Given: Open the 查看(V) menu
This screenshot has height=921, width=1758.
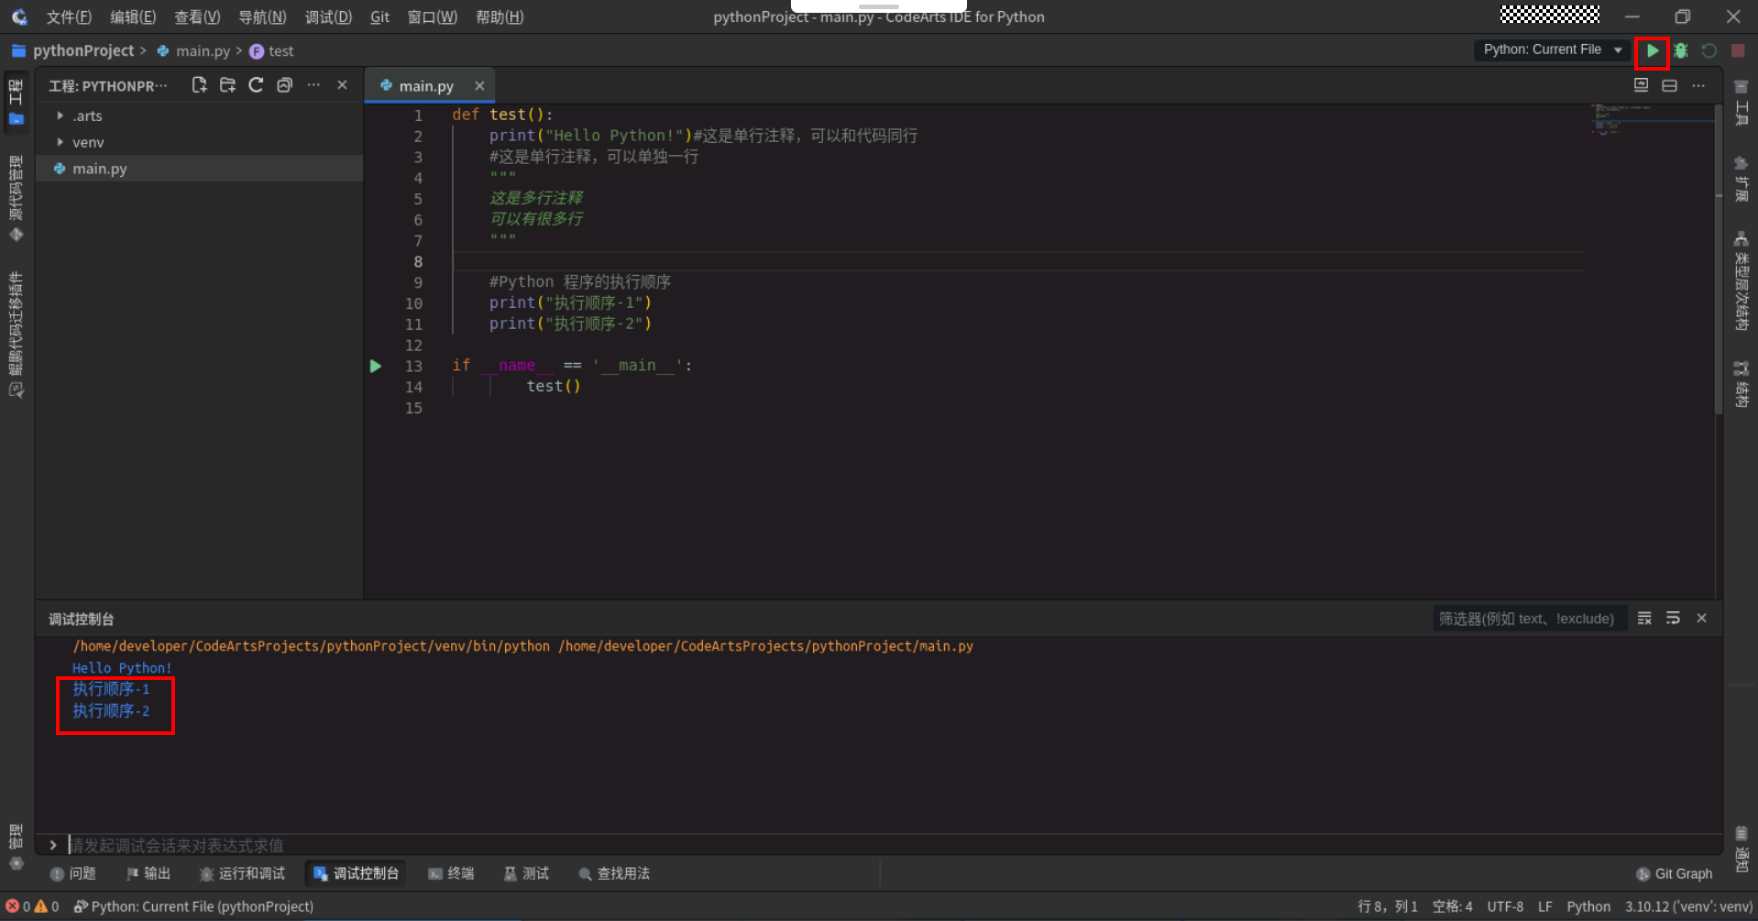Looking at the screenshot, I should [x=197, y=16].
